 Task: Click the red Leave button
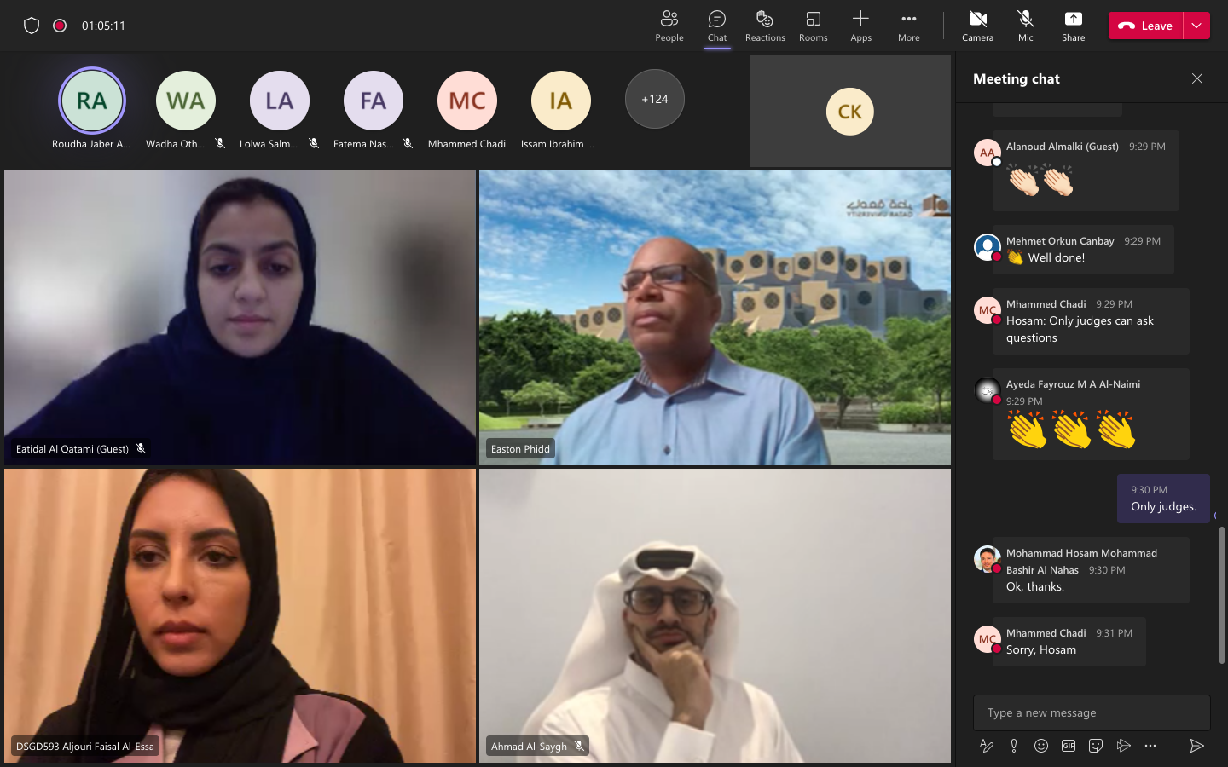[1146, 26]
